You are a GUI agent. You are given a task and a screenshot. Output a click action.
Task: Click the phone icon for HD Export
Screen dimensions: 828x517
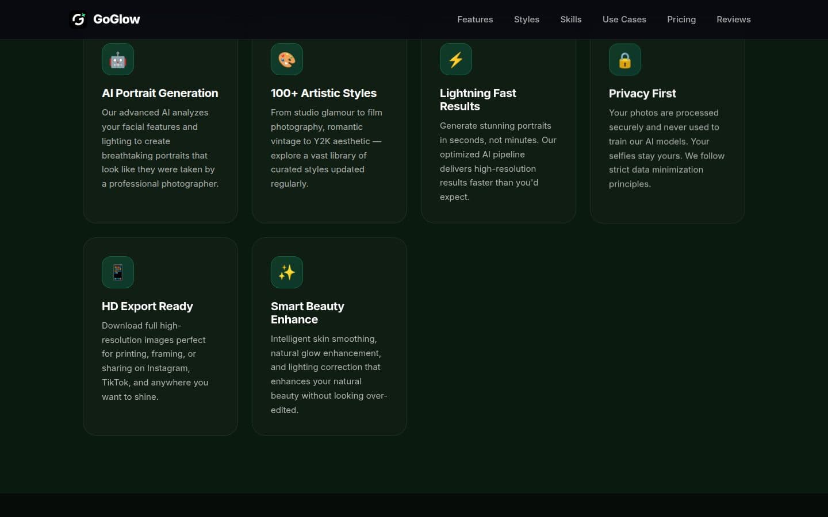point(118,272)
